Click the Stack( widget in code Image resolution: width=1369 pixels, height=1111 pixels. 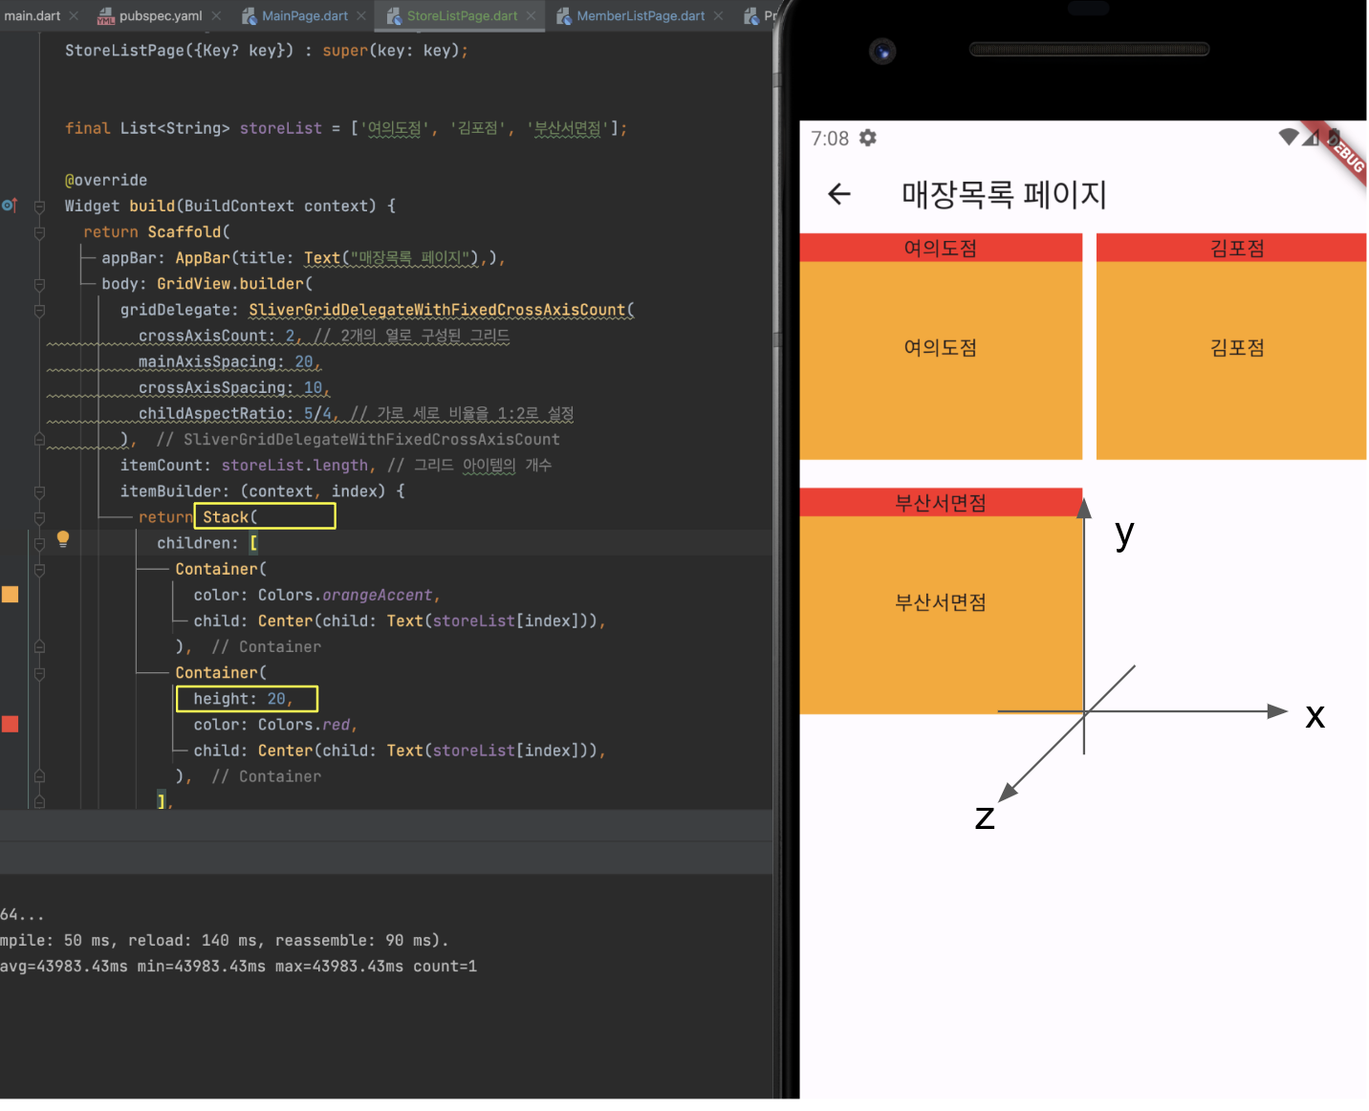pyautogui.click(x=229, y=517)
